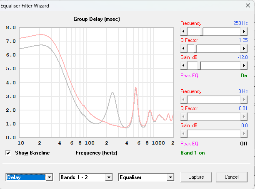Click band 2 Frequency left arrow (0 Hz)
Image resolution: width=255 pixels, height=189 pixels.
(x=184, y=99)
